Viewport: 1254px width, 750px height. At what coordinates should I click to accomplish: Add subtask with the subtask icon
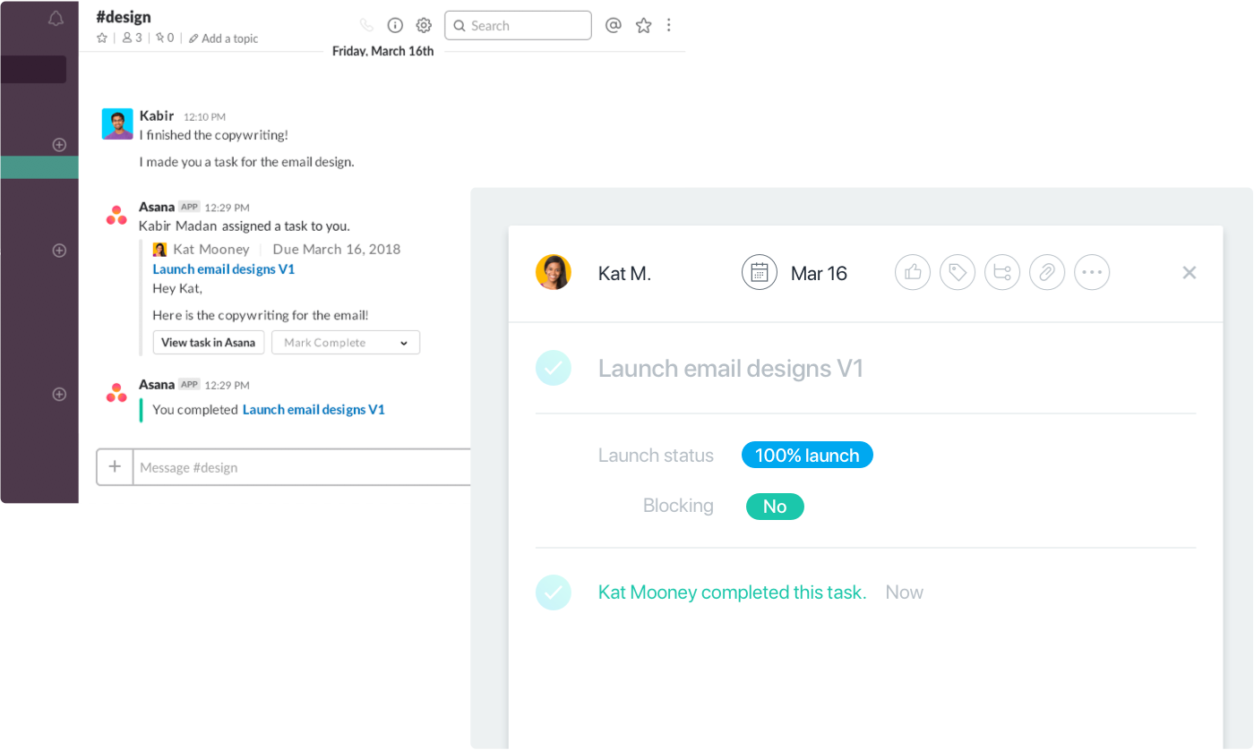[x=1002, y=272]
